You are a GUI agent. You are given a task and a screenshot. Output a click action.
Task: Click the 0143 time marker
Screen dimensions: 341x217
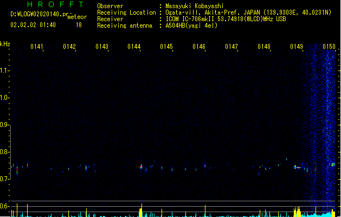102,47
